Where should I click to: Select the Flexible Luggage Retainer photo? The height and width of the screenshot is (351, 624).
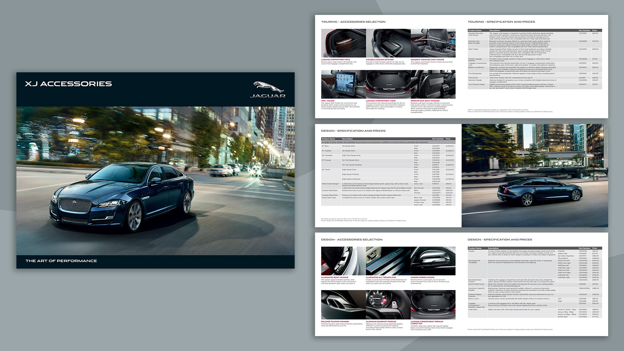tap(388, 43)
